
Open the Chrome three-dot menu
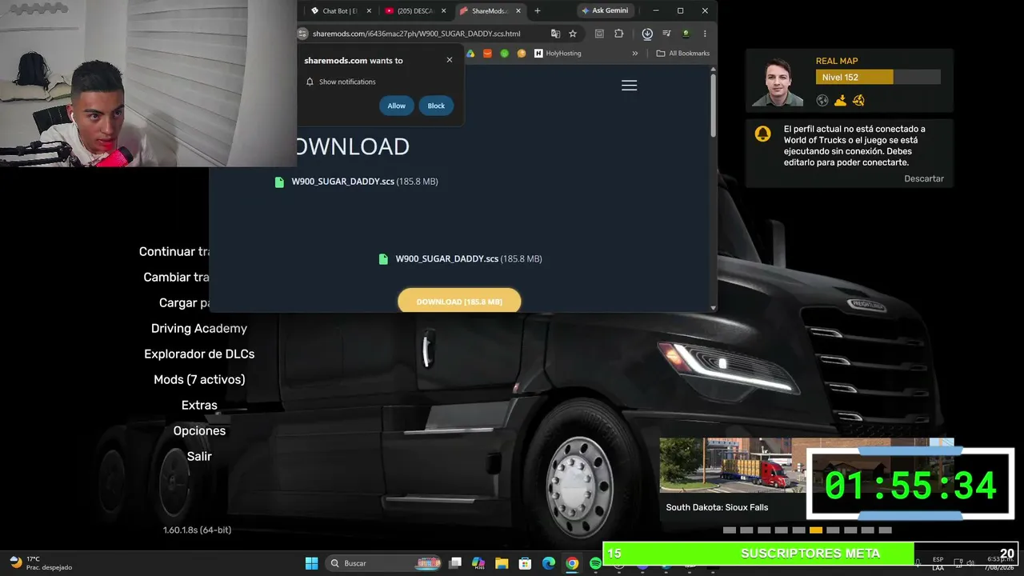[705, 34]
